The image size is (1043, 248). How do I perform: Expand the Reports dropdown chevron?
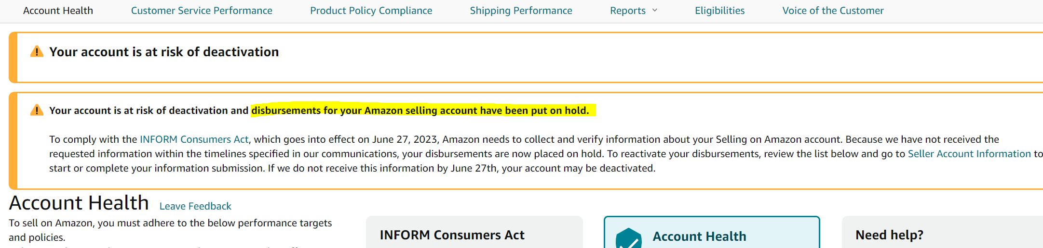tap(654, 10)
